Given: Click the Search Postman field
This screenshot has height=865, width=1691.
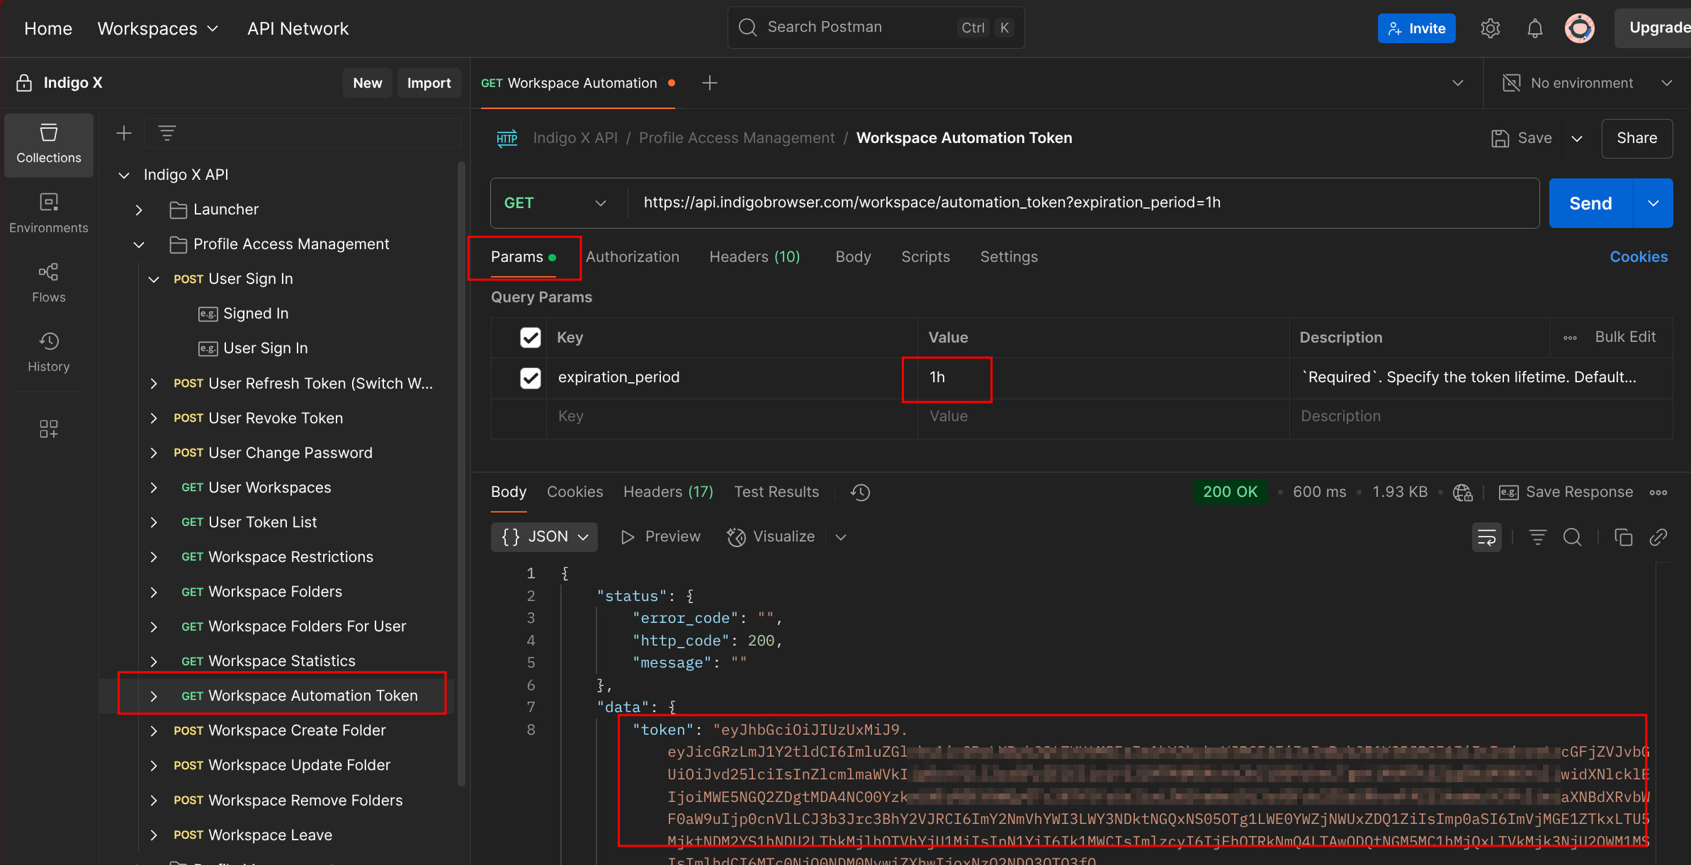Looking at the screenshot, I should pos(876,28).
